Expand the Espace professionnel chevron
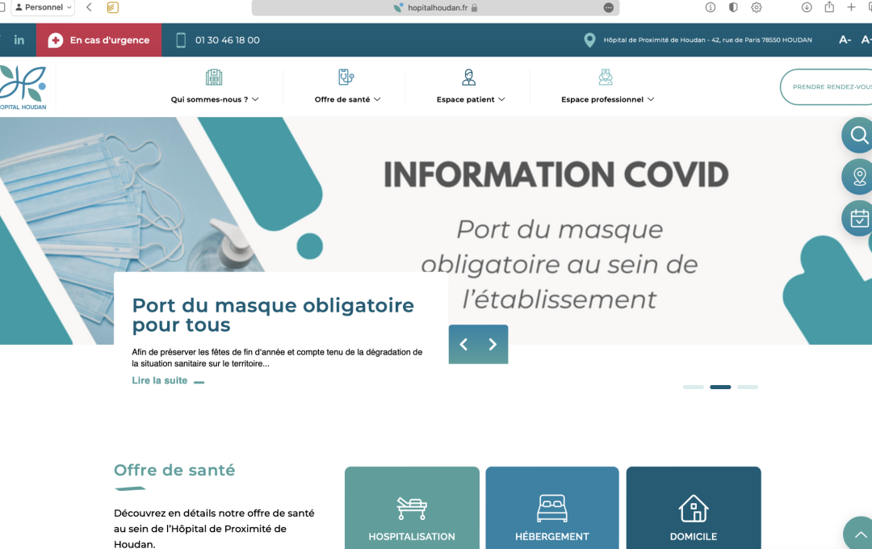This screenshot has height=549, width=872. (x=651, y=99)
